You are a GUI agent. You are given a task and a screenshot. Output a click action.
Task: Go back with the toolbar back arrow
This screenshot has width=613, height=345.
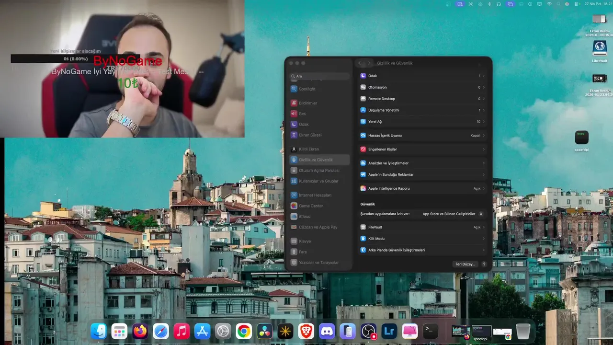(360, 63)
